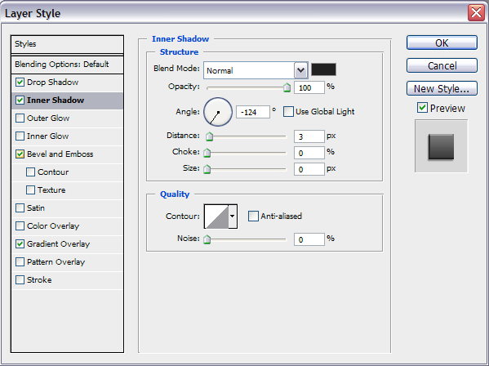Screen dimensions: 489x366
Task: Confirm with the OK button
Action: pos(442,42)
